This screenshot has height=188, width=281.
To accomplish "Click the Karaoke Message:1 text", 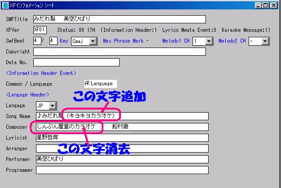I will click(245, 30).
